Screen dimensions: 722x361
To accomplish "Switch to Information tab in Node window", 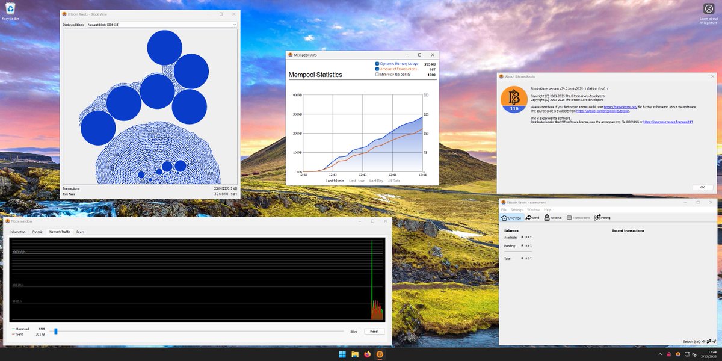I will click(17, 232).
